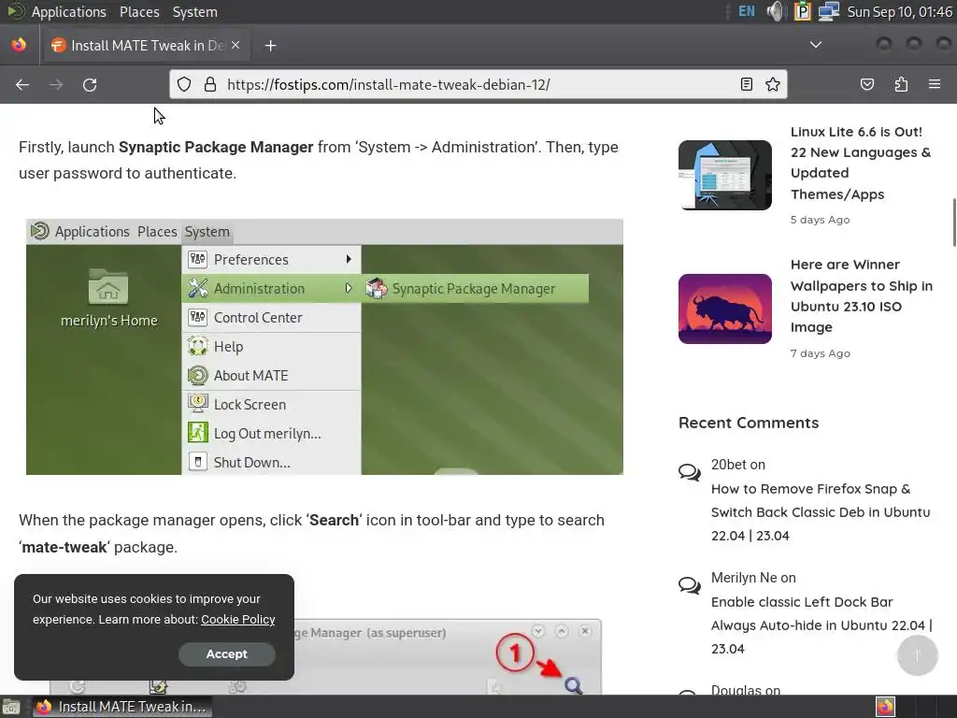
Task: Click the P power manager tray icon
Action: pyautogui.click(x=802, y=11)
